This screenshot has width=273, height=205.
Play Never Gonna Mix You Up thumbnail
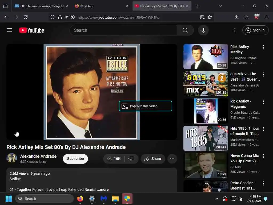click(x=206, y=165)
